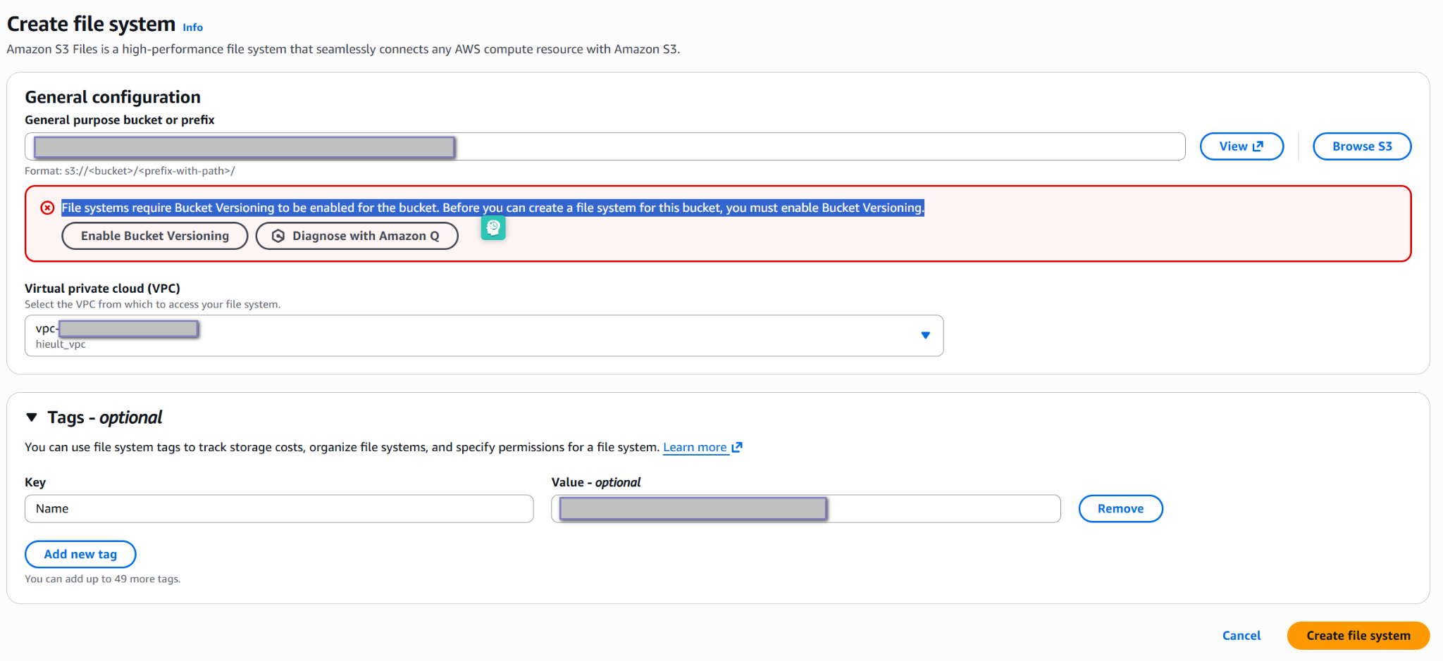Click the teal assistant floating icon

click(493, 227)
